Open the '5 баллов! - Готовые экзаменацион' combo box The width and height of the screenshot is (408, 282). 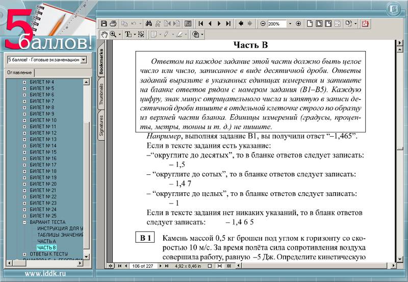pyautogui.click(x=47, y=60)
